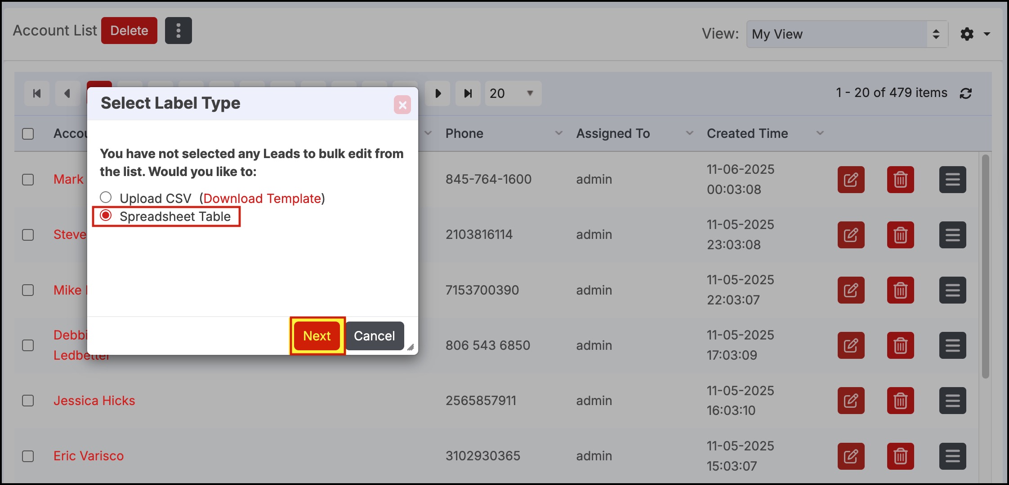Screen dimensions: 1009x485
Task: Open the page size 20 dropdown
Action: click(x=513, y=93)
